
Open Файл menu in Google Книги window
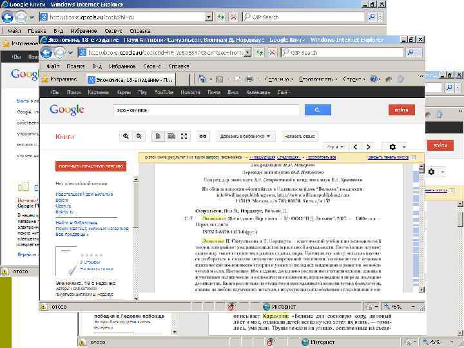click(x=14, y=31)
